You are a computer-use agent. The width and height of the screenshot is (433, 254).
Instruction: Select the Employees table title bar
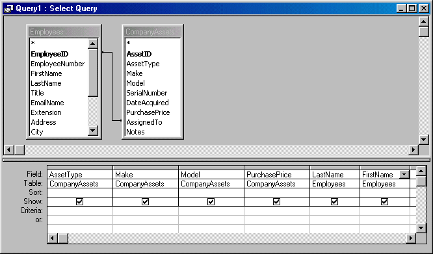pyautogui.click(x=64, y=32)
